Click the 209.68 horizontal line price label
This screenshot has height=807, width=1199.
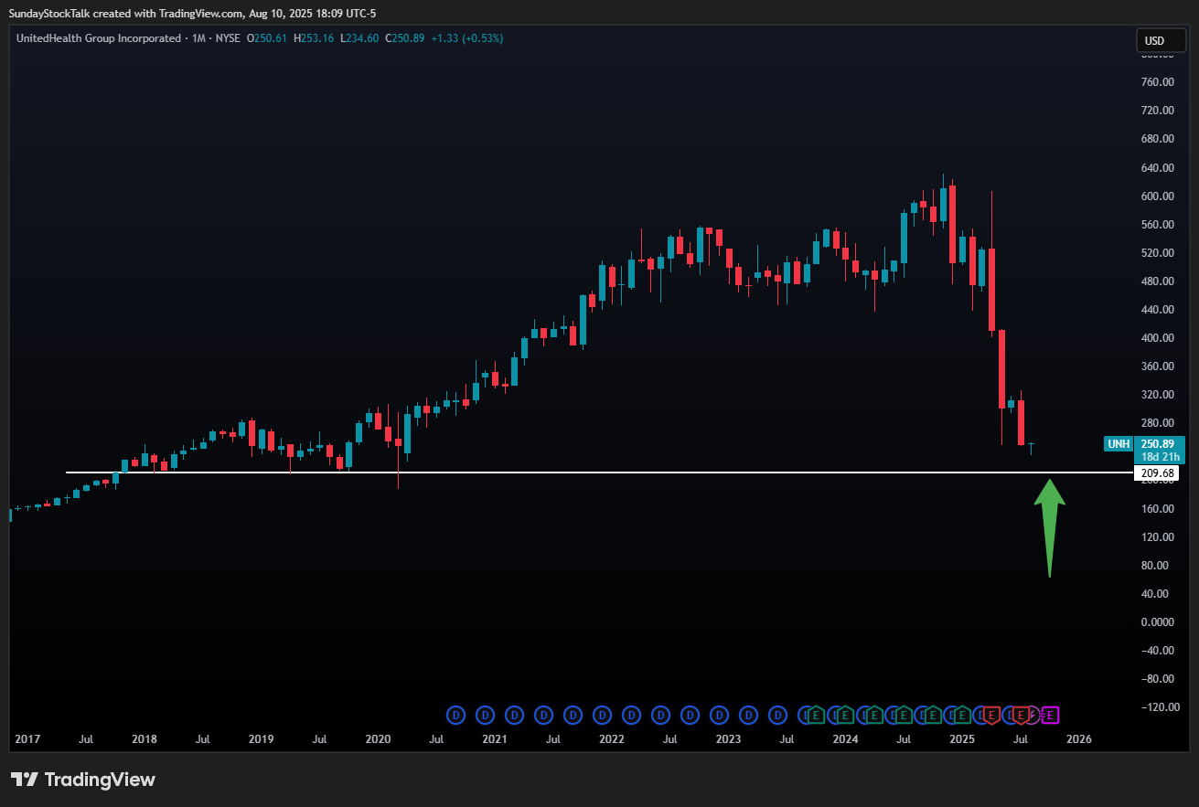click(x=1157, y=473)
